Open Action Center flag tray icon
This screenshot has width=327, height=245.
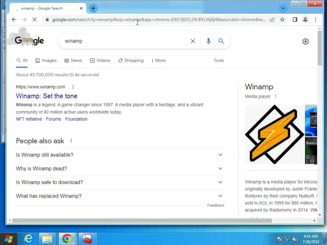click(x=279, y=239)
